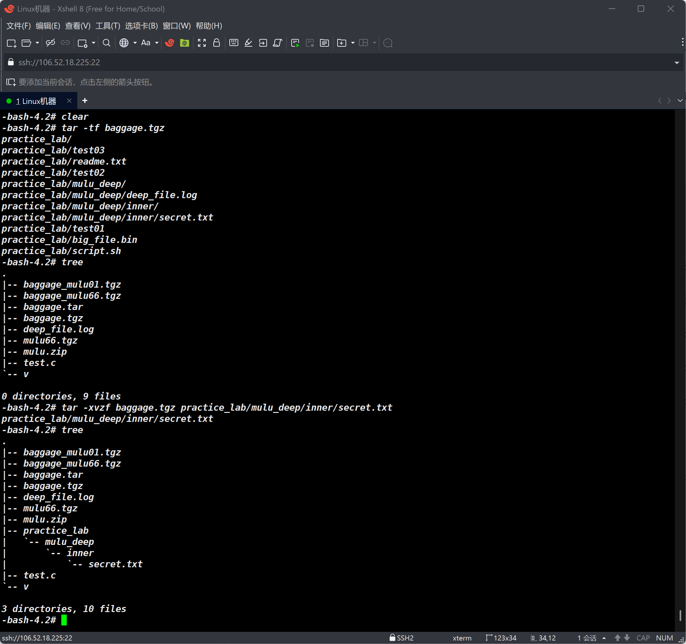
Task: Click the New Session icon
Action: pos(11,43)
